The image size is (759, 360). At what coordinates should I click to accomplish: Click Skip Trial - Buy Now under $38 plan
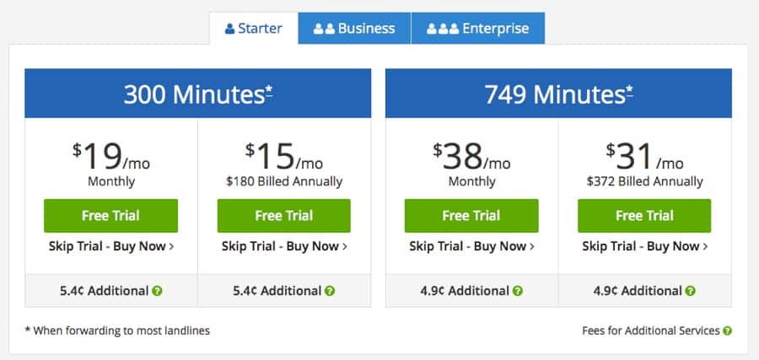(x=472, y=246)
